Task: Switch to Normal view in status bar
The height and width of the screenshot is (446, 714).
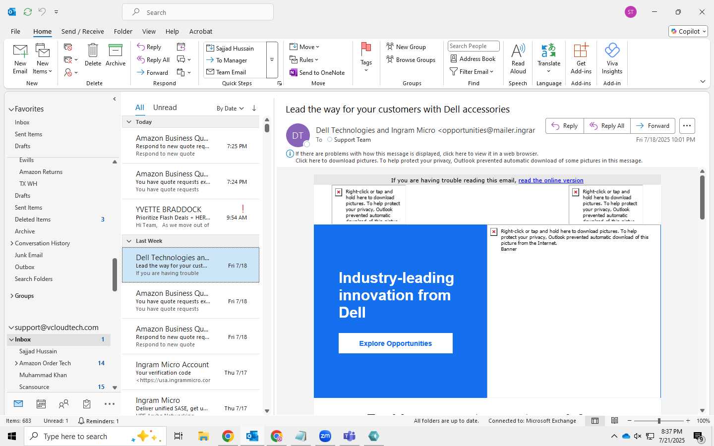Action: click(595, 421)
